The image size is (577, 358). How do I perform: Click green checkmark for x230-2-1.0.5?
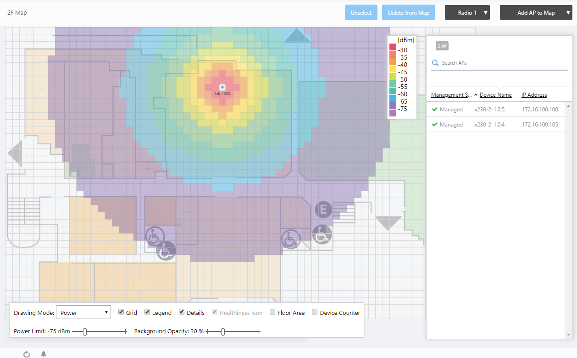pyautogui.click(x=434, y=110)
